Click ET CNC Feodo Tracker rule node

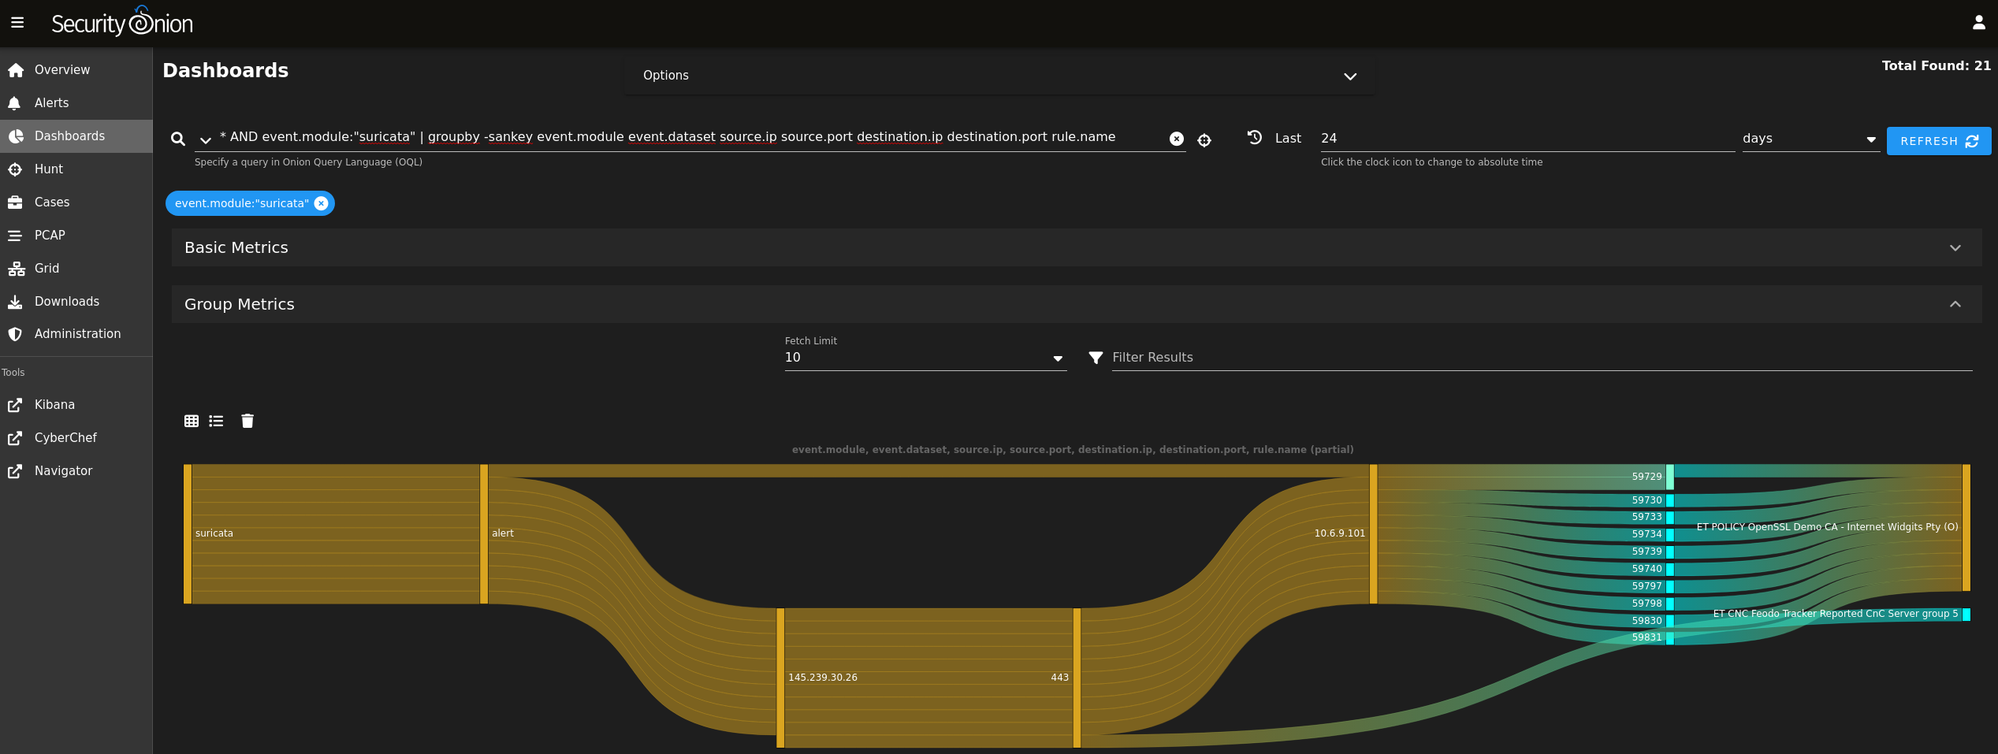pyautogui.click(x=1966, y=615)
